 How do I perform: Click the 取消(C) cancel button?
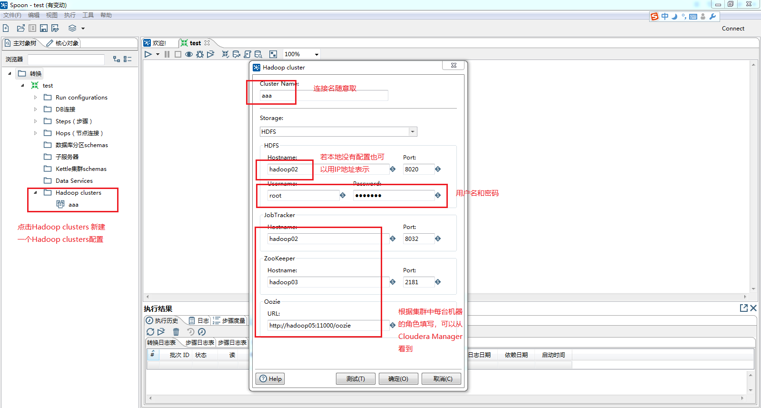click(x=441, y=378)
